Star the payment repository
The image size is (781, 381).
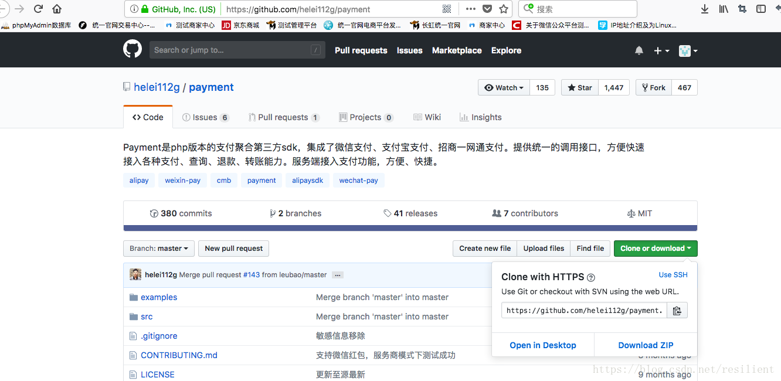[579, 87]
